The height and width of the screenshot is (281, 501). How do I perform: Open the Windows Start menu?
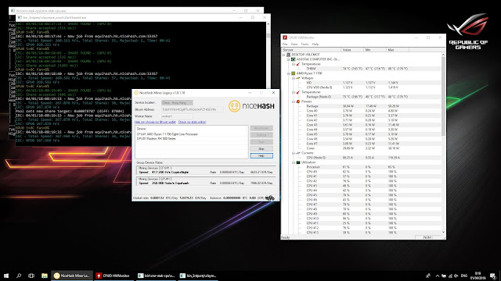click(6, 276)
